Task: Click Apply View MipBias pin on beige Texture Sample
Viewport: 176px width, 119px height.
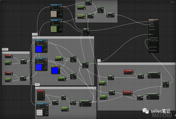Action: point(51,10)
